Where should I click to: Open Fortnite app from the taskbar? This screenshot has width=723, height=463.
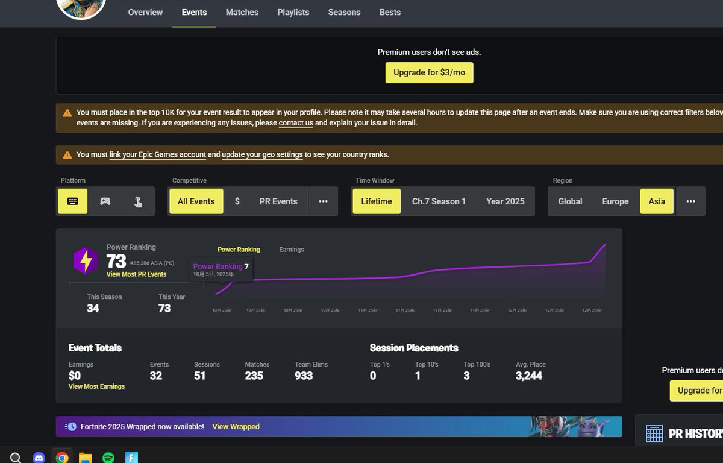click(x=131, y=458)
